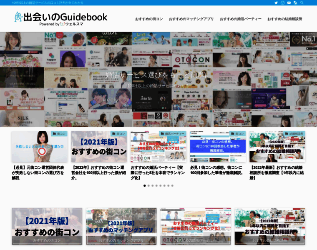The width and height of the screenshot is (317, 250).
Task: Open the おすすめの婚活パーティー menu item
Action: [241, 19]
